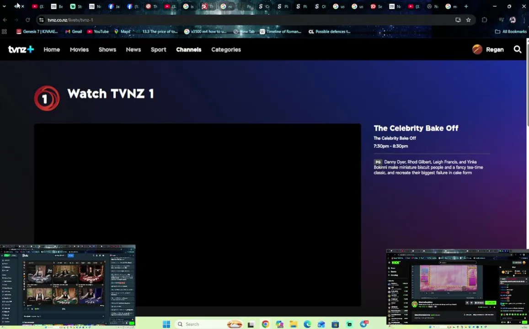This screenshot has height=329, width=529.
Task: View site information icon in address bar
Action: [x=41, y=20]
